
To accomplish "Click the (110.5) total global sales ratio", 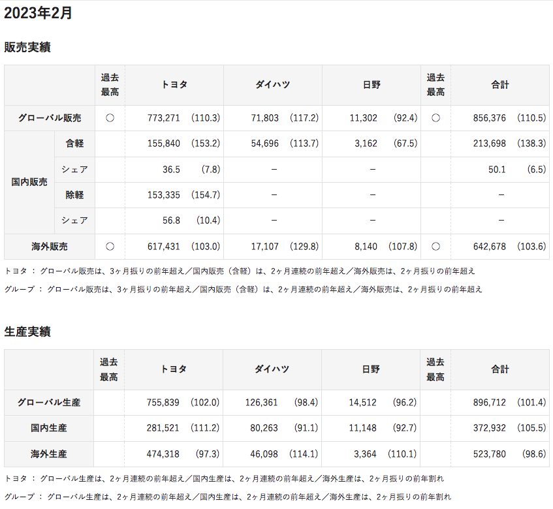I will pos(531,117).
